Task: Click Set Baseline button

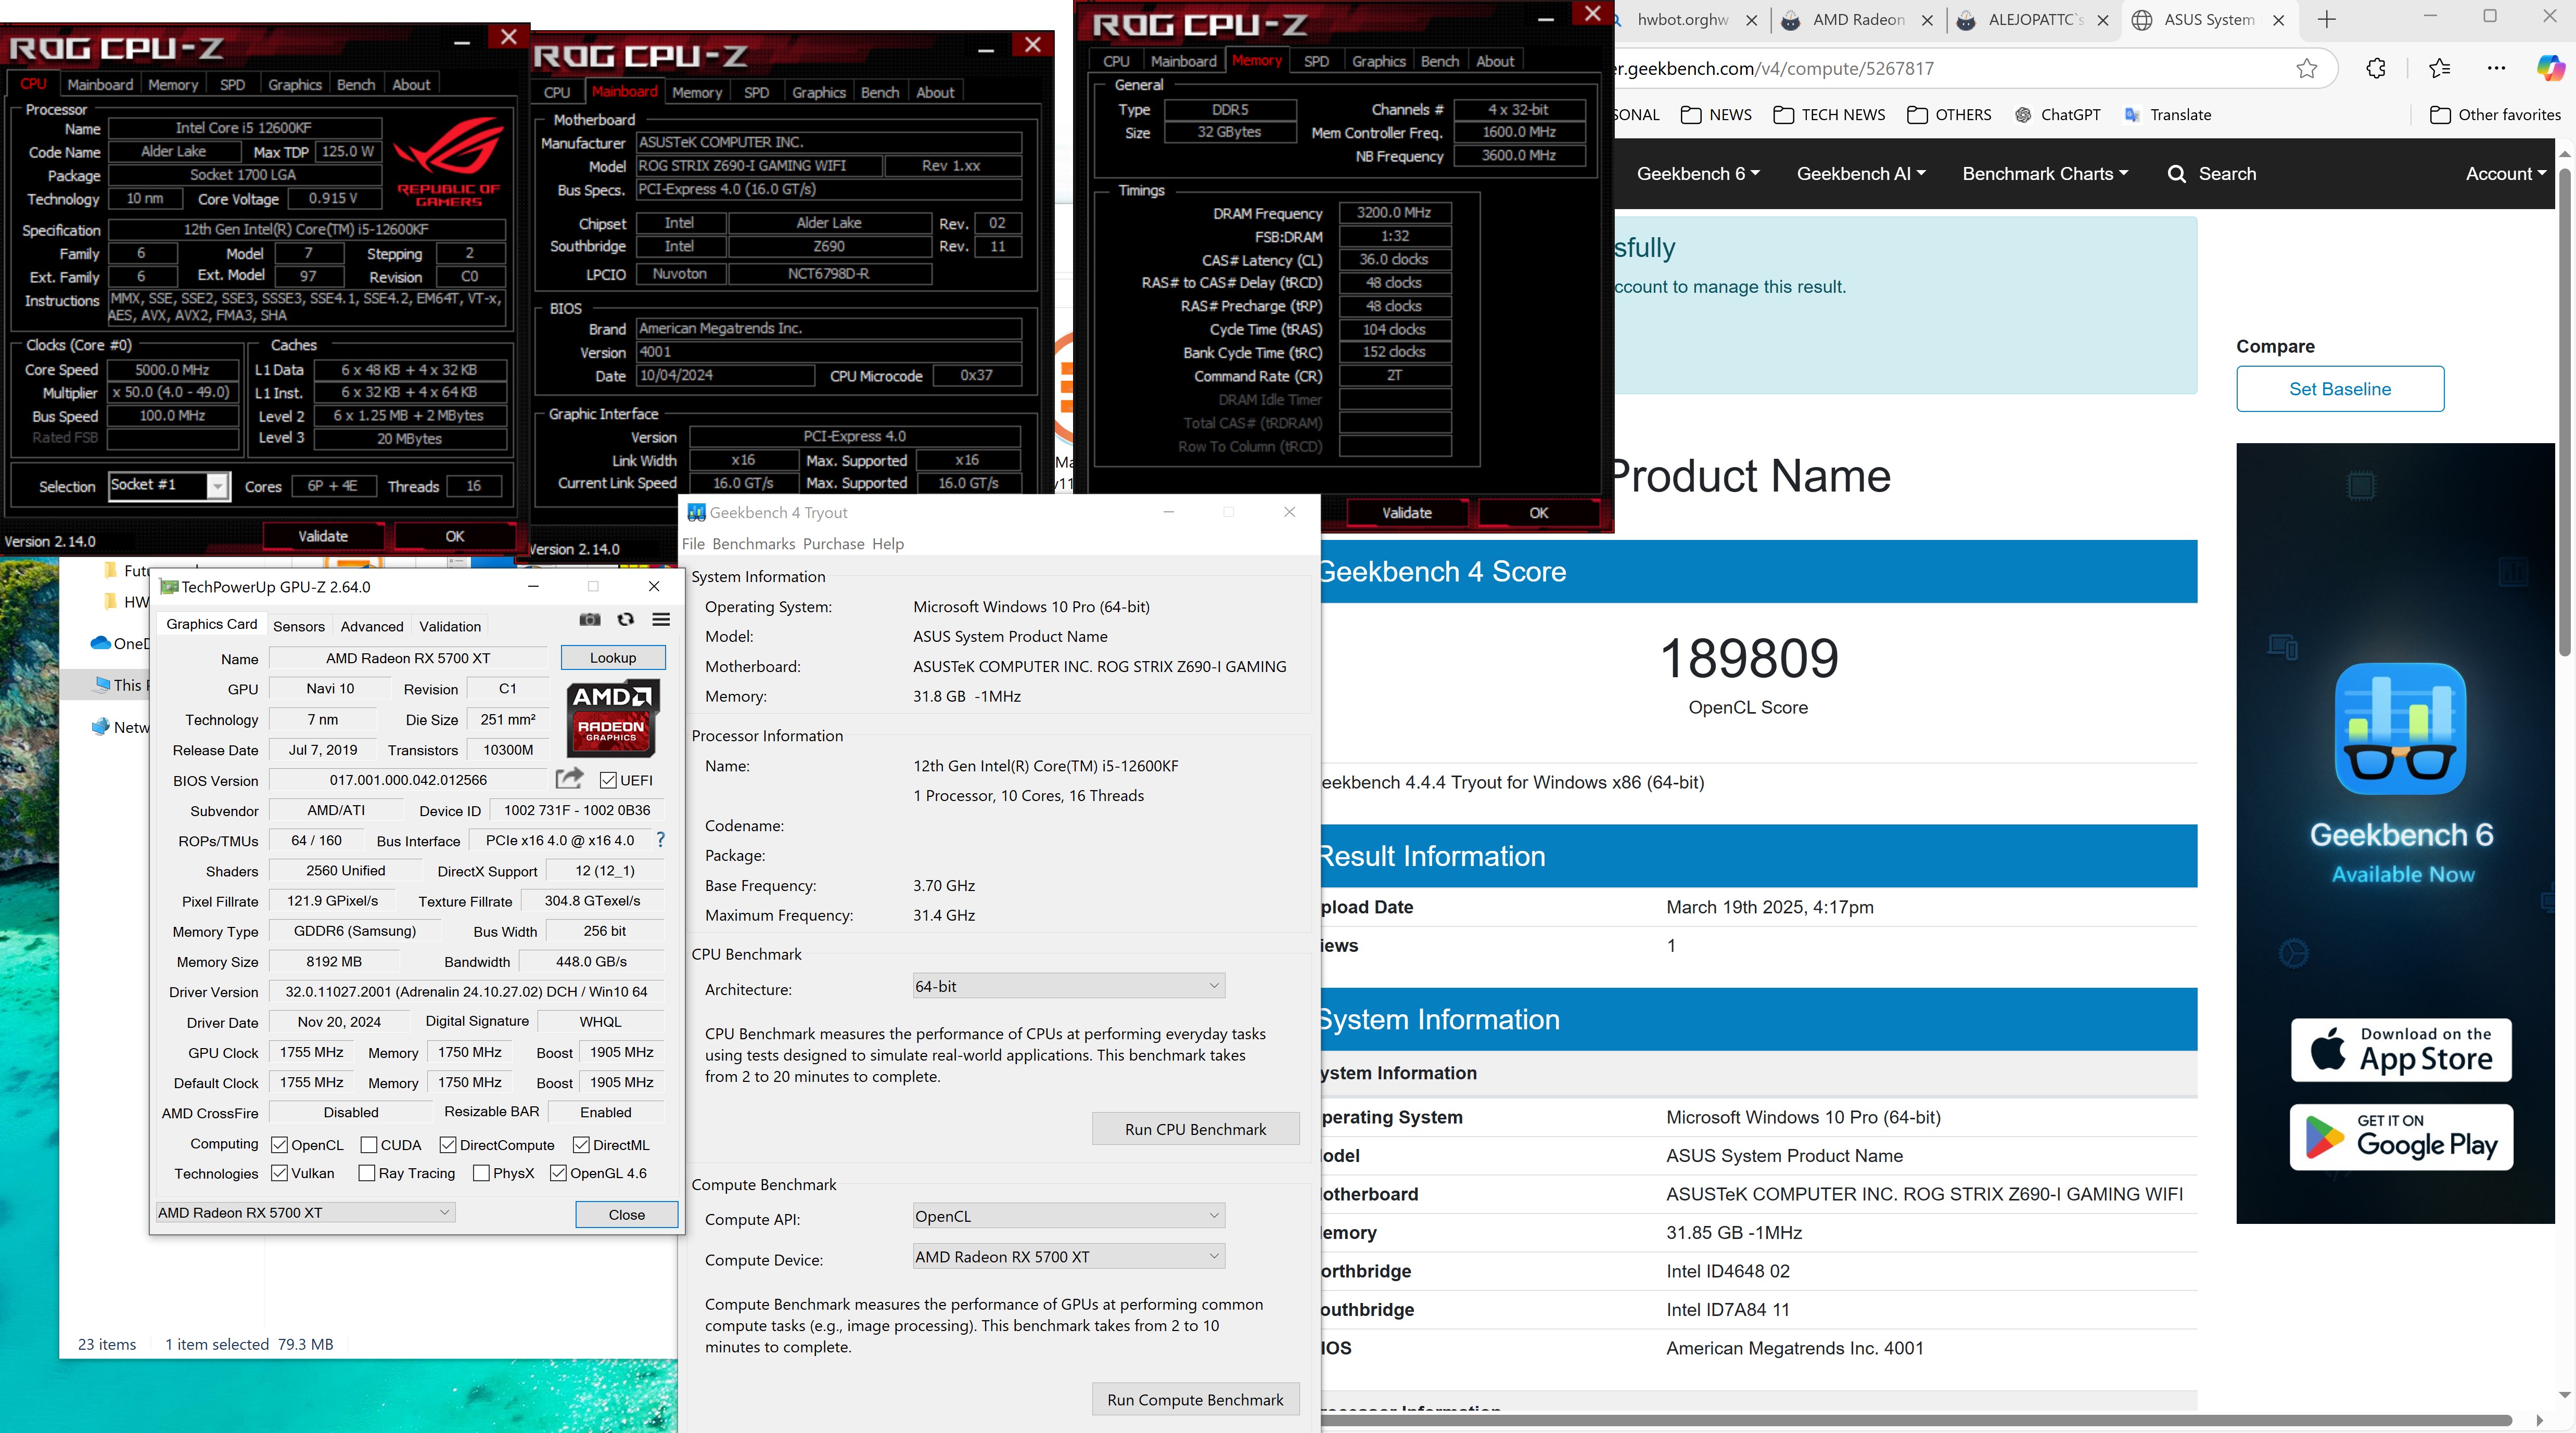Action: (x=2340, y=389)
